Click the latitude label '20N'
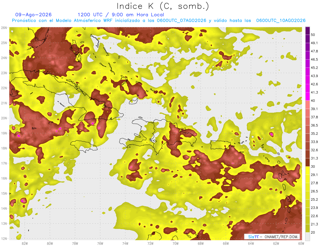 (4, 118)
